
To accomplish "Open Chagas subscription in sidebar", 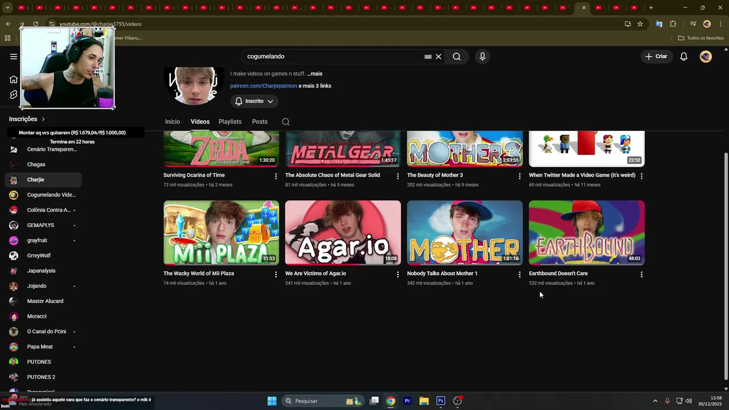I will (43, 165).
